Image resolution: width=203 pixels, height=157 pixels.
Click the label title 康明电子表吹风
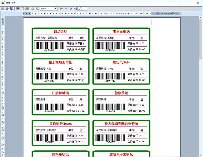click(x=121, y=154)
